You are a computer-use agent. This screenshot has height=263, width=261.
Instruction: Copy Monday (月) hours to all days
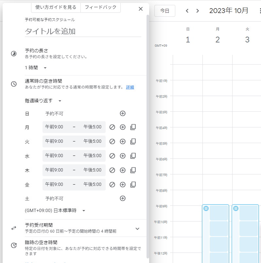[133, 127]
